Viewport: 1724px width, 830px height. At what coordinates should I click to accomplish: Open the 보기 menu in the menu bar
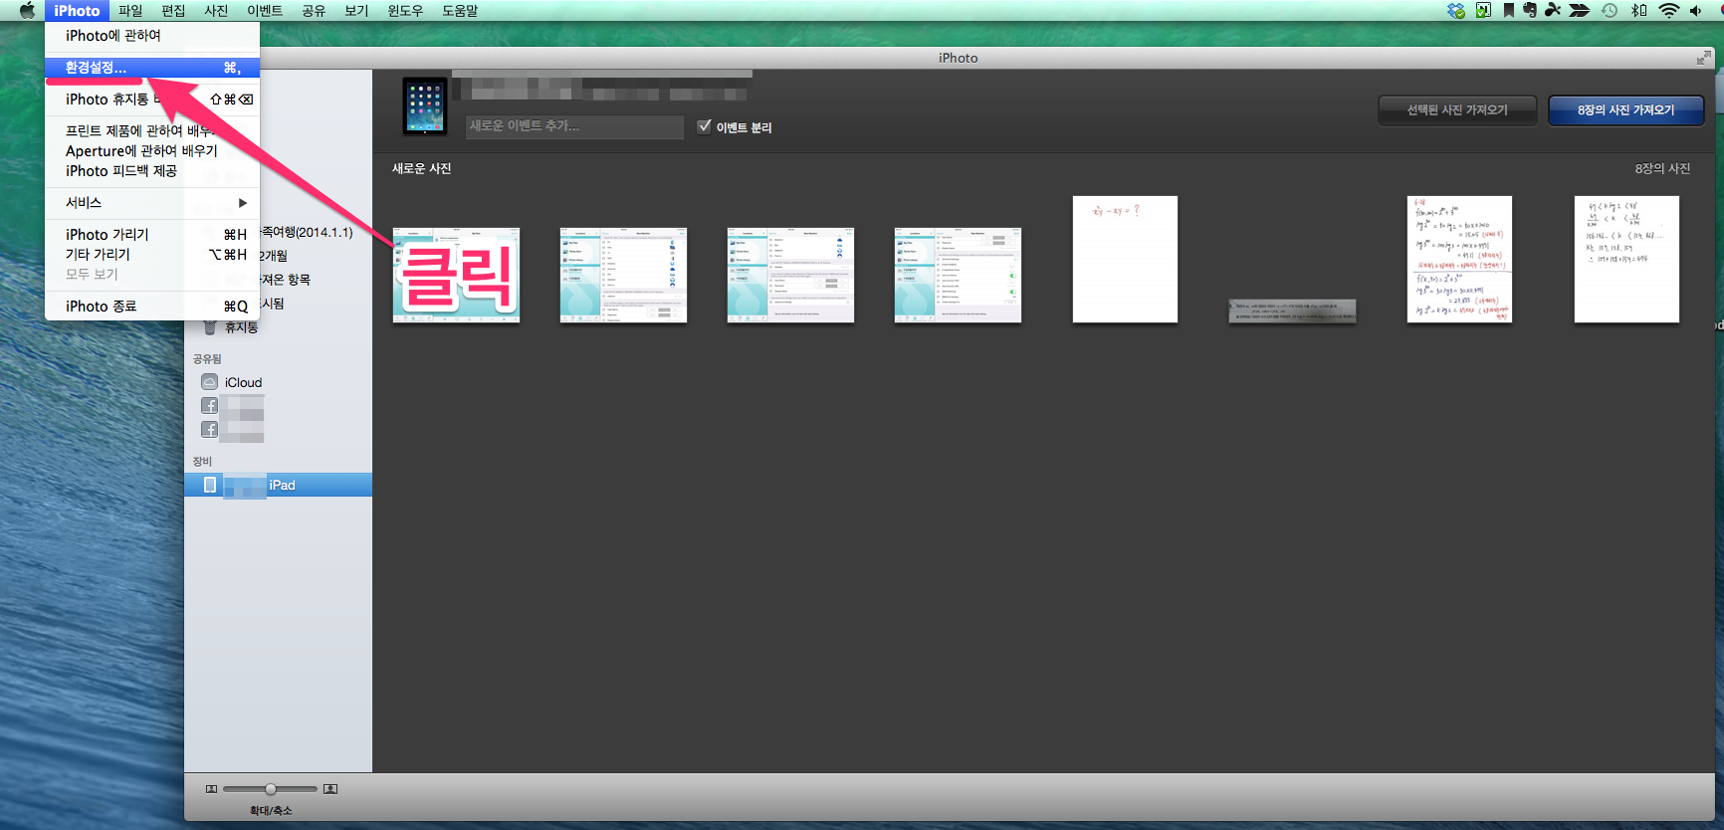(356, 11)
